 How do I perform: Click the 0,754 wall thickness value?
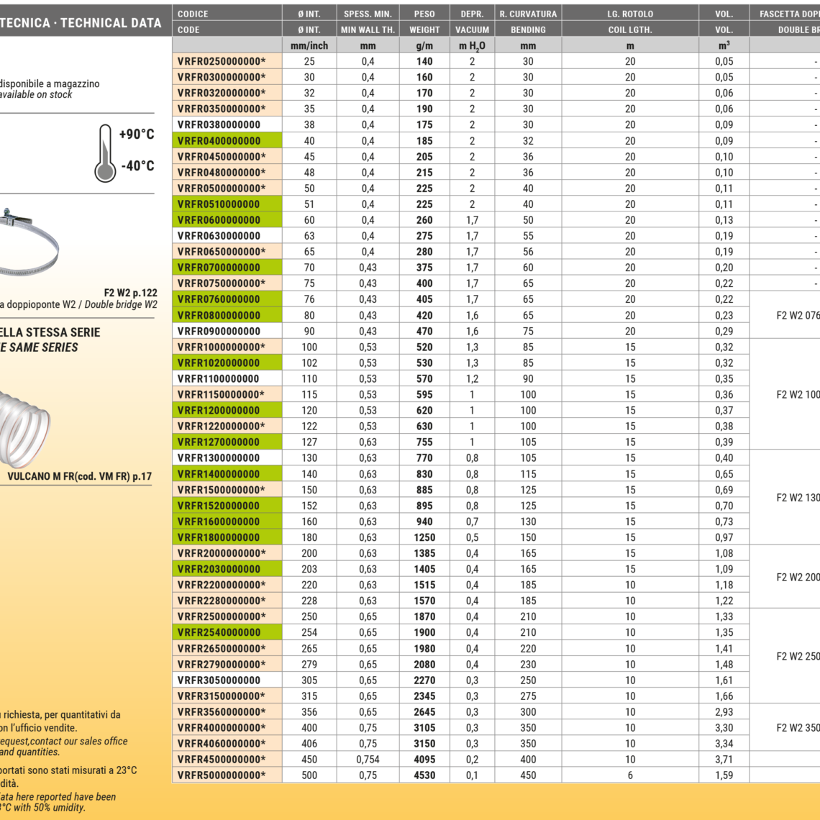(x=368, y=760)
